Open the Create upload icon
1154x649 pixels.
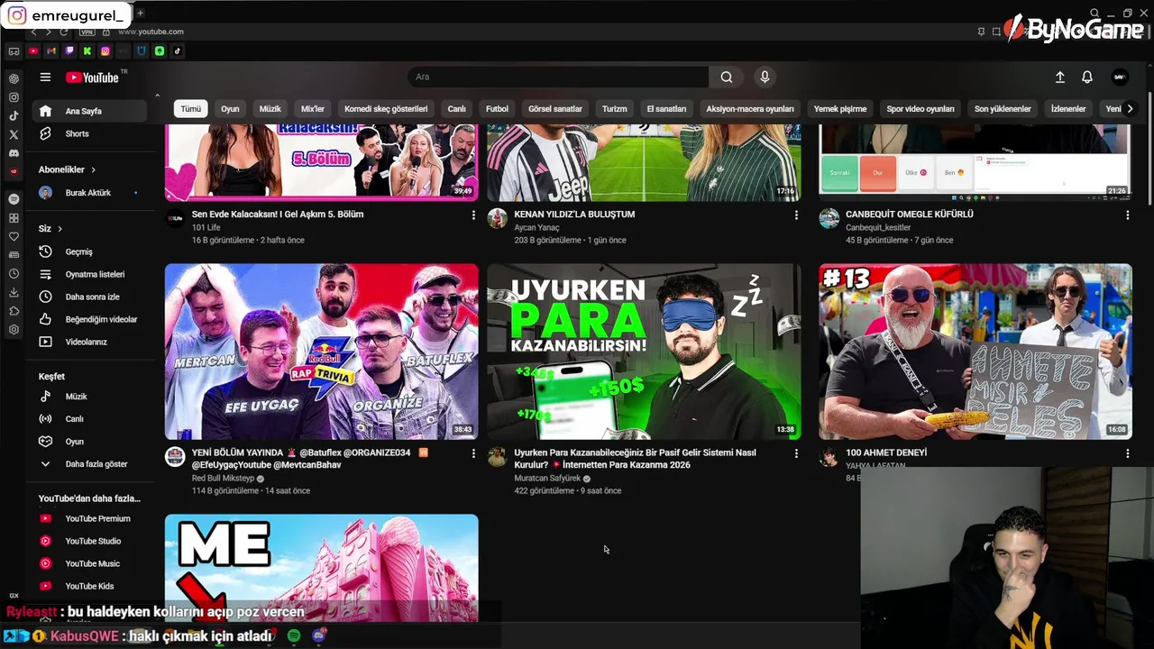pos(1060,78)
